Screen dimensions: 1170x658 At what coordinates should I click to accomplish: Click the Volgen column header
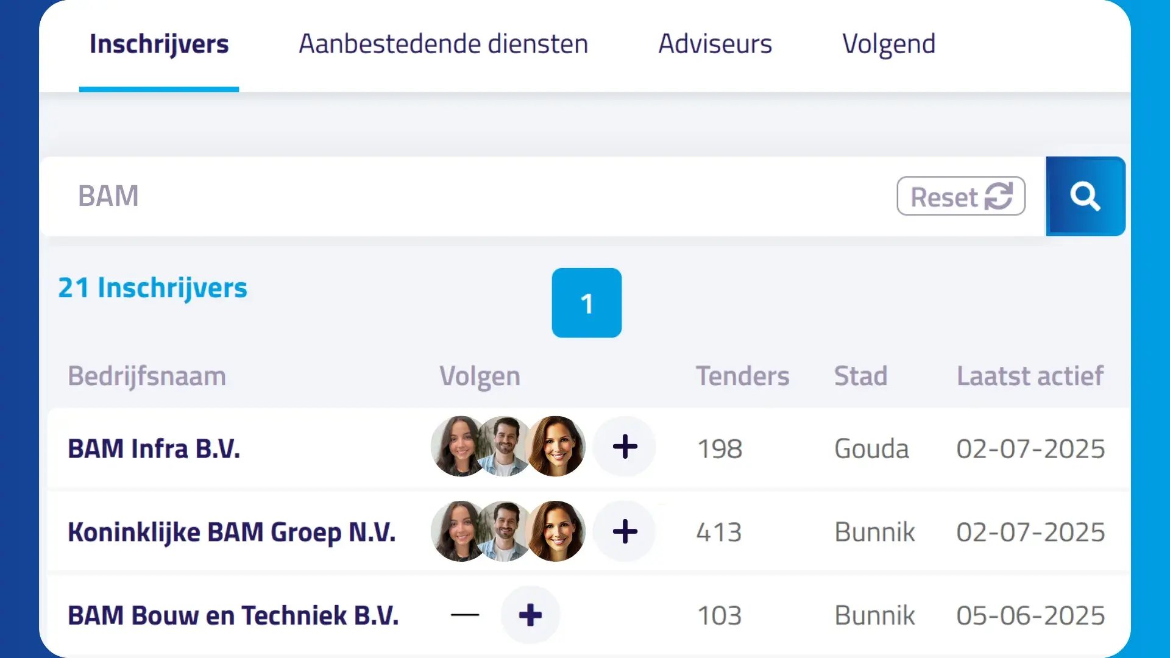pos(480,377)
